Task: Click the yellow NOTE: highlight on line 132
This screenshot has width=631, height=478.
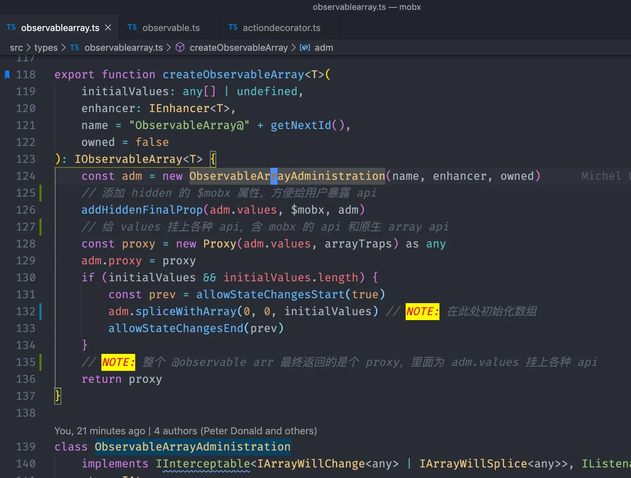Action: point(422,311)
